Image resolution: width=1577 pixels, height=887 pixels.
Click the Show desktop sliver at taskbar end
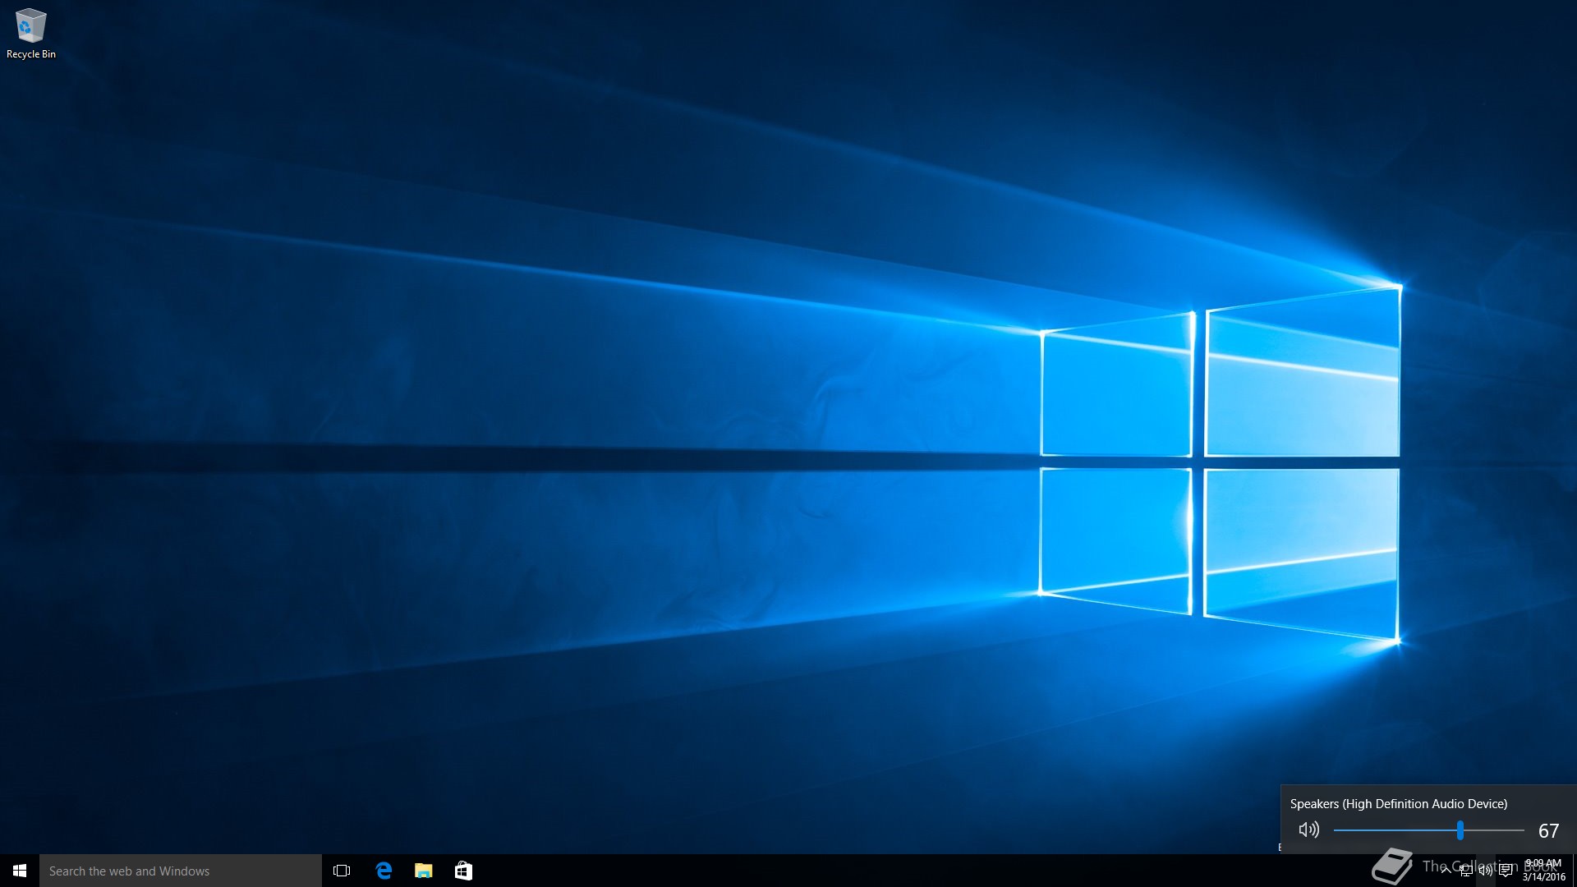(1574, 871)
